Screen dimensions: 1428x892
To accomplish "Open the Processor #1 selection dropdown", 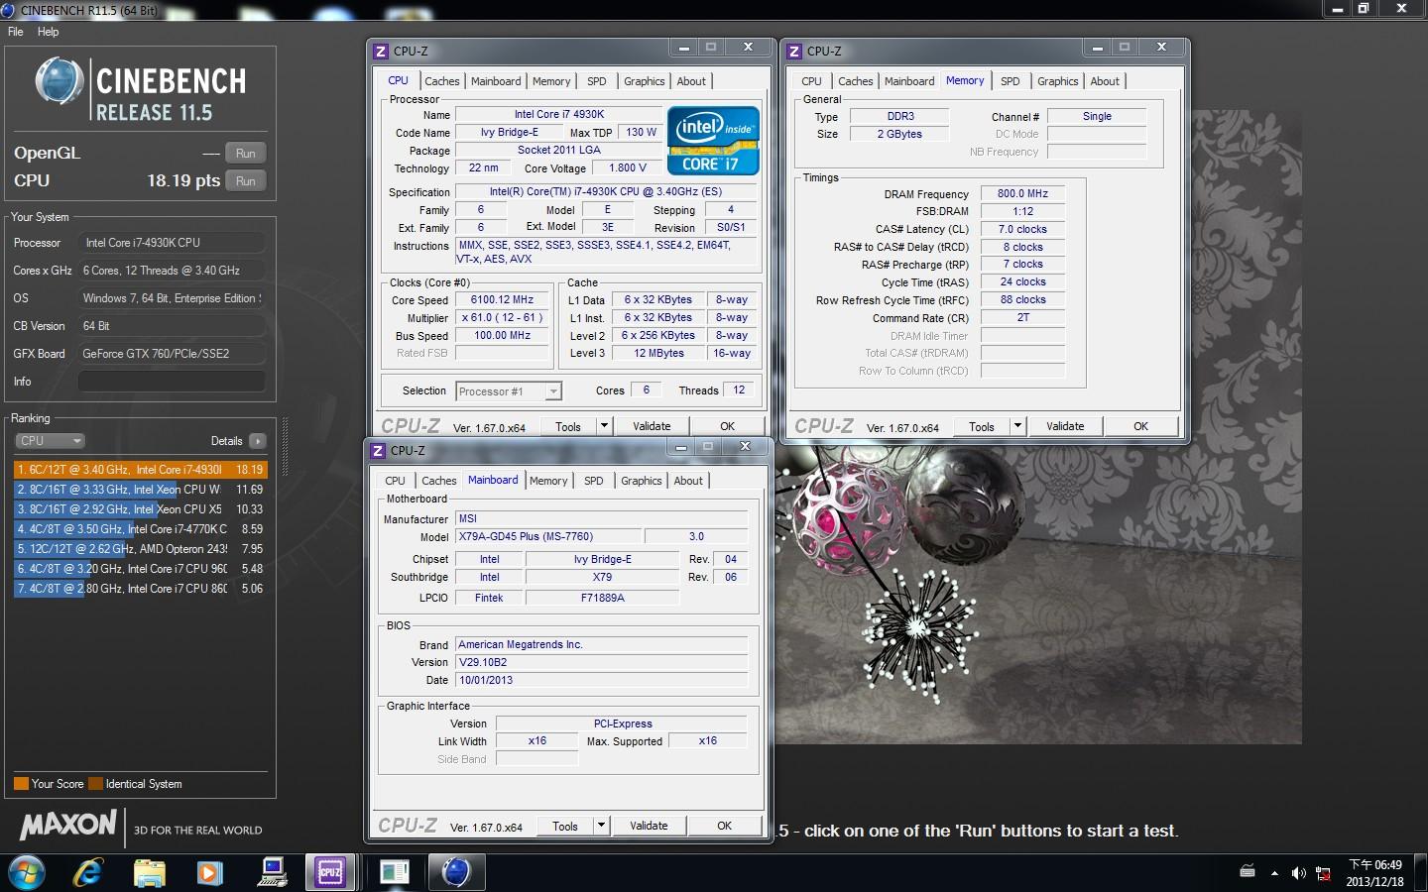I will coord(509,391).
